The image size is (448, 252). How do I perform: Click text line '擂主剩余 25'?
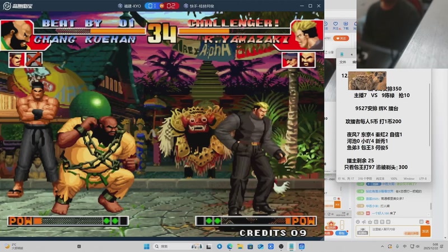coord(360,161)
